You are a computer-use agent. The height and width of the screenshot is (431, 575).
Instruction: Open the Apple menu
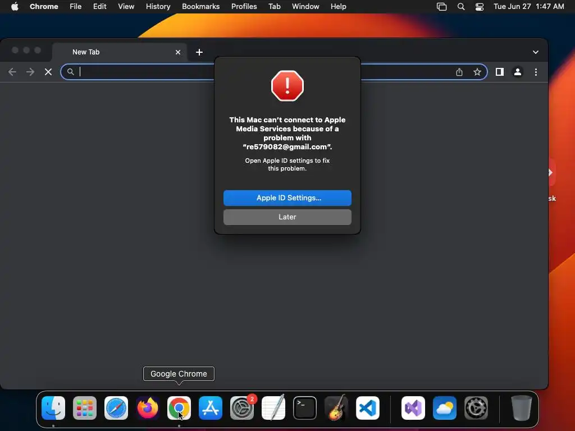click(15, 7)
